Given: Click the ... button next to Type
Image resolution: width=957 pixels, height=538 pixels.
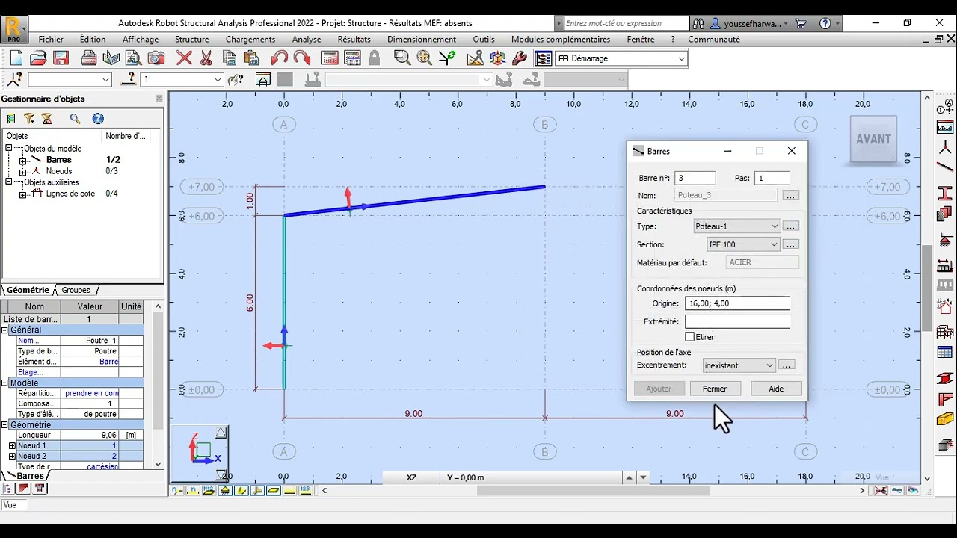Looking at the screenshot, I should click(x=790, y=226).
